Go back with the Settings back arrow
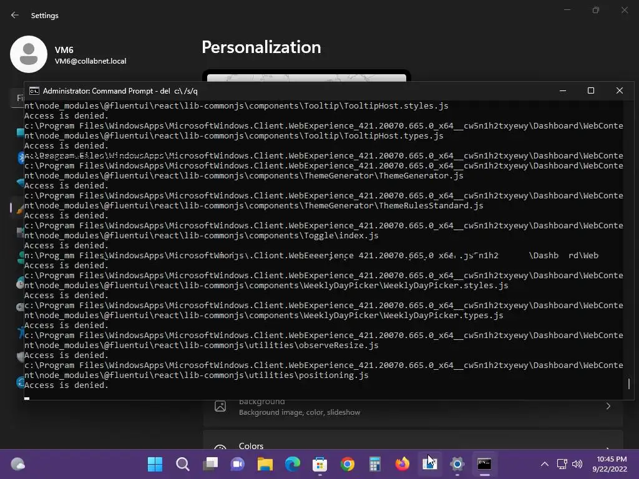 (15, 15)
